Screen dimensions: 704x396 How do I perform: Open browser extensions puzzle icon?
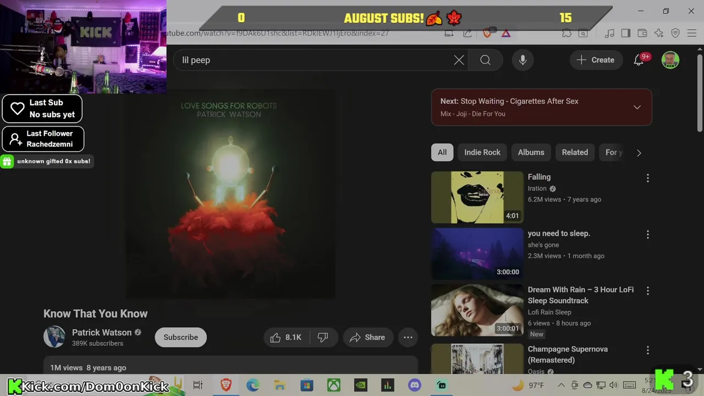coord(566,33)
